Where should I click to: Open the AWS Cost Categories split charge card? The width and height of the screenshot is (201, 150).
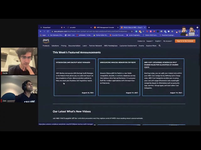(x=163, y=77)
